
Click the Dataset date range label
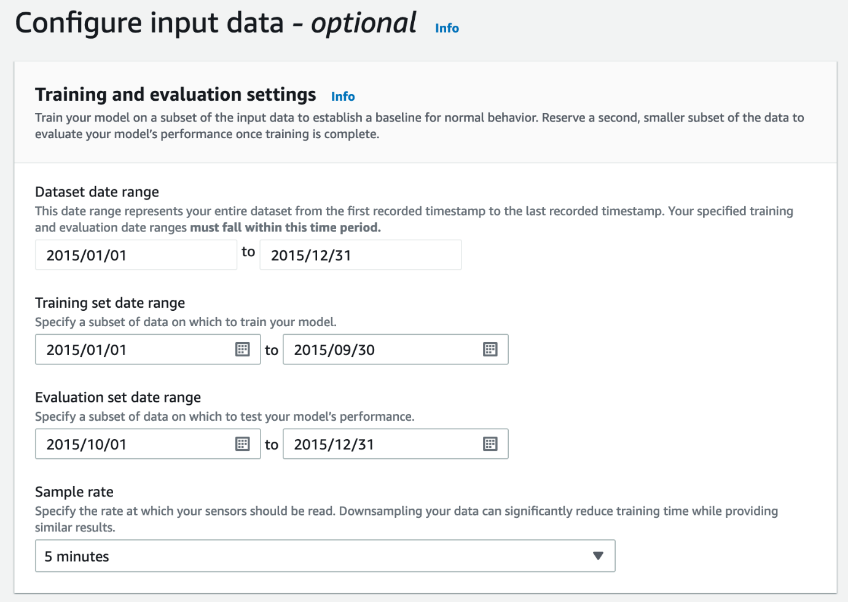97,192
